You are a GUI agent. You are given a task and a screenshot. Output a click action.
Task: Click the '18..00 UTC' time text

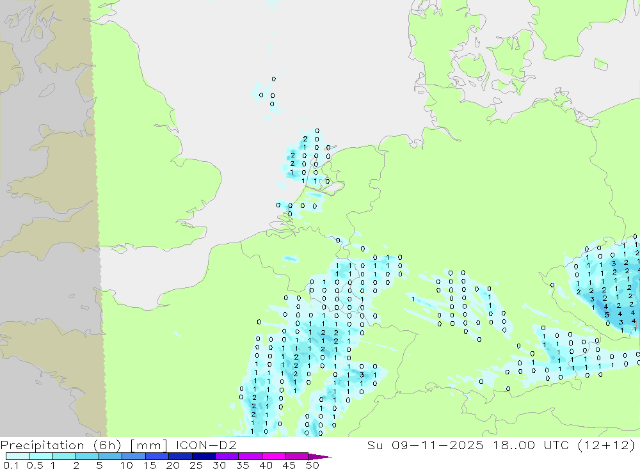point(531,445)
